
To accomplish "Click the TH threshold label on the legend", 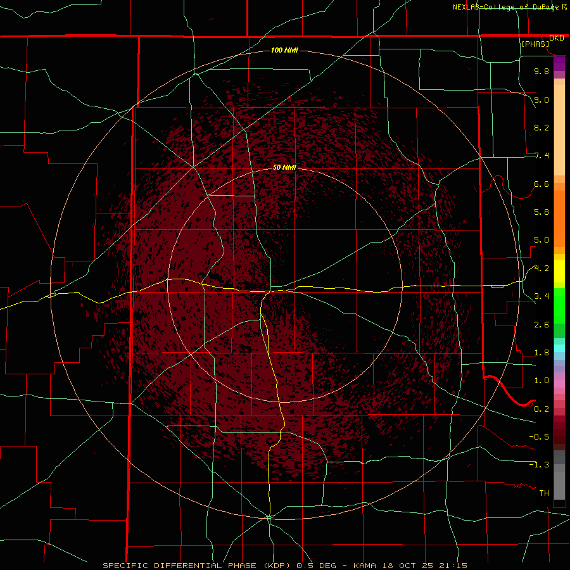I will (544, 493).
